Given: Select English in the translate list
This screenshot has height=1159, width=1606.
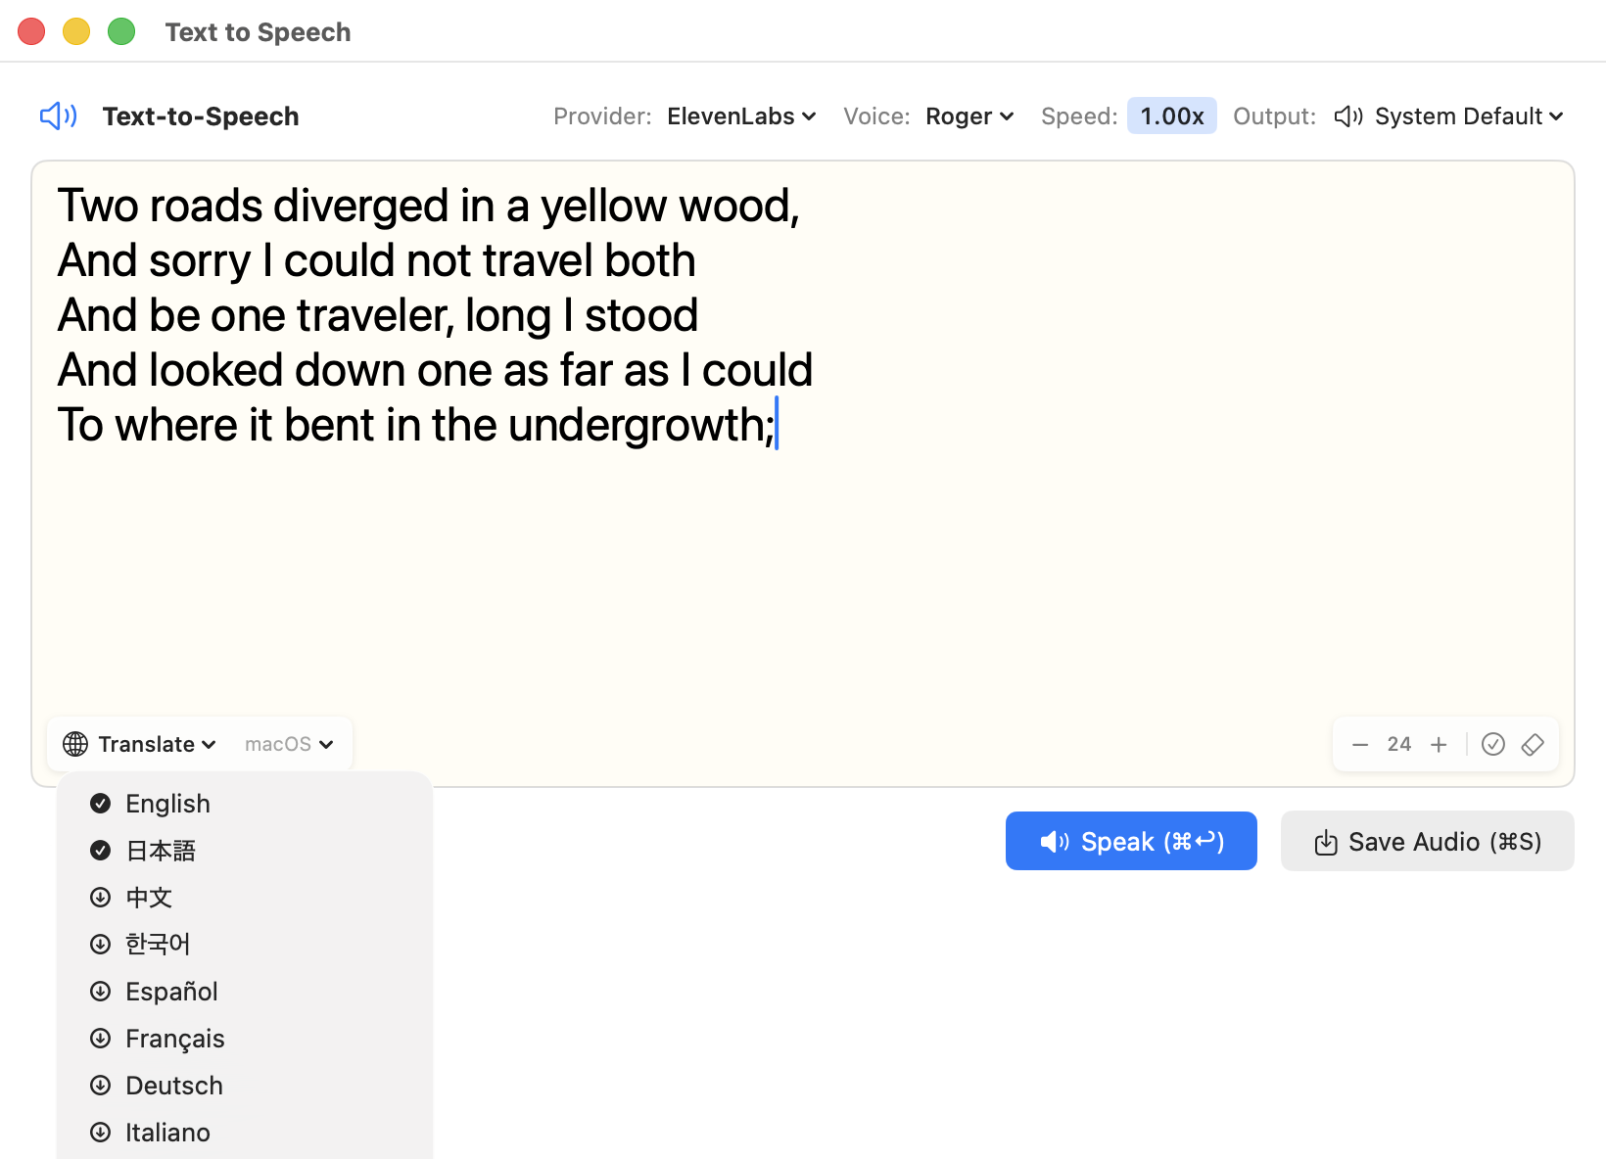Looking at the screenshot, I should click(x=167, y=804).
